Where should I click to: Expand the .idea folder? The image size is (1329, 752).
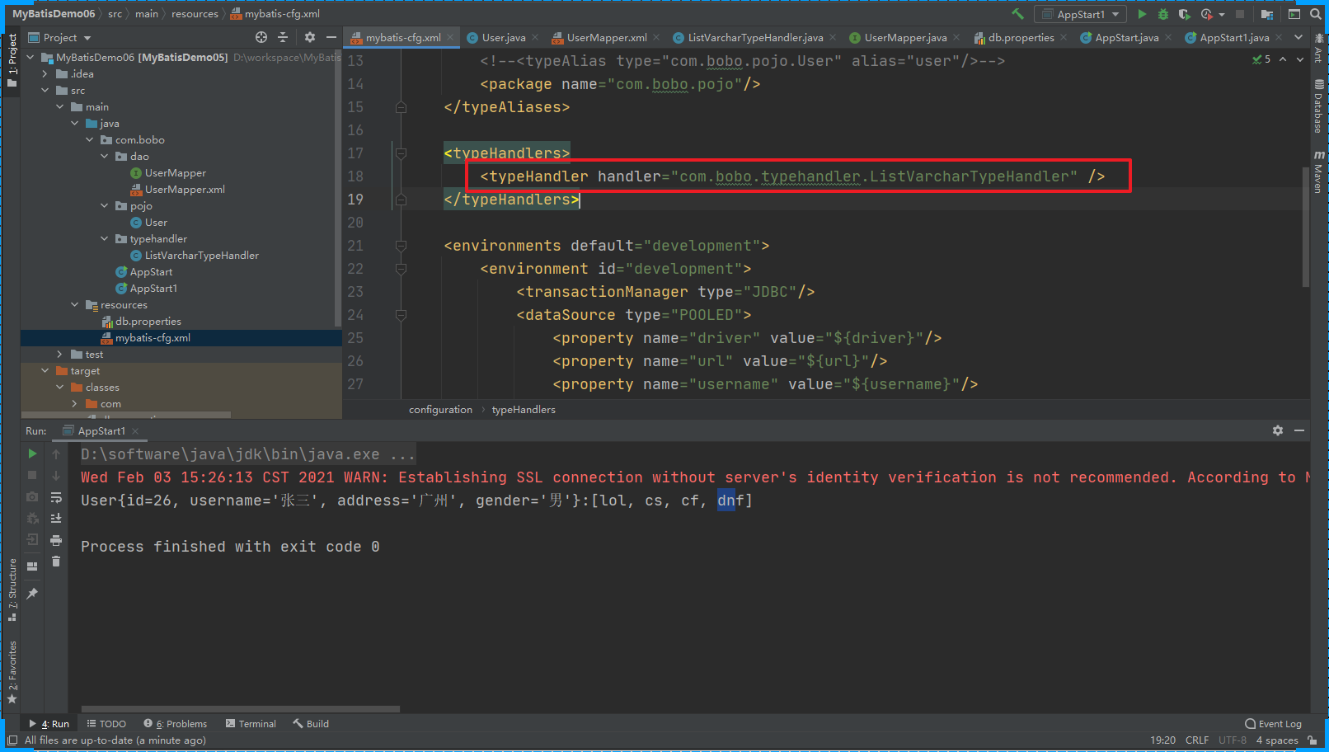pos(45,74)
